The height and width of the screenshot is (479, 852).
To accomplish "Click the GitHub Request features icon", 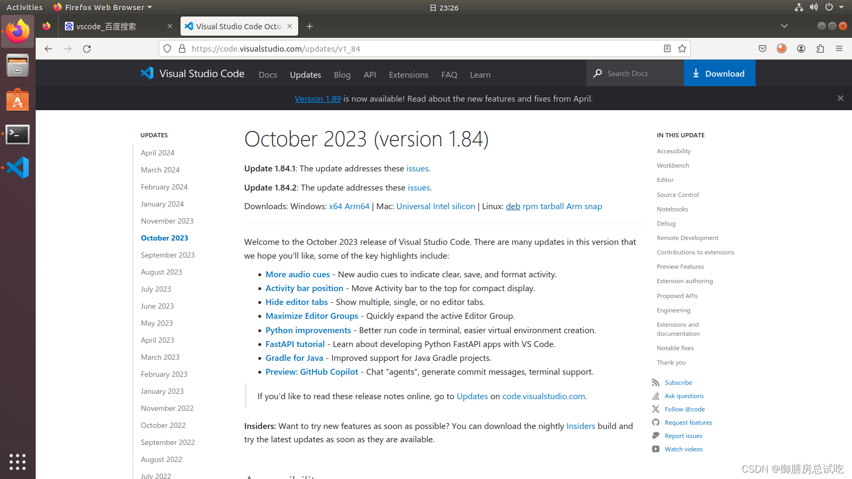I will click(x=656, y=422).
